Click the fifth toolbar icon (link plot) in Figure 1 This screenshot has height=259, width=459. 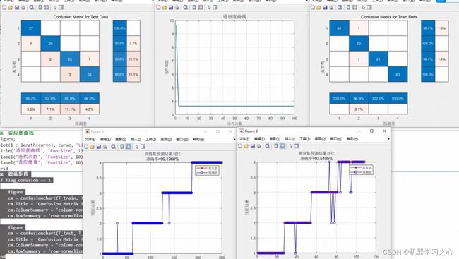point(113,146)
